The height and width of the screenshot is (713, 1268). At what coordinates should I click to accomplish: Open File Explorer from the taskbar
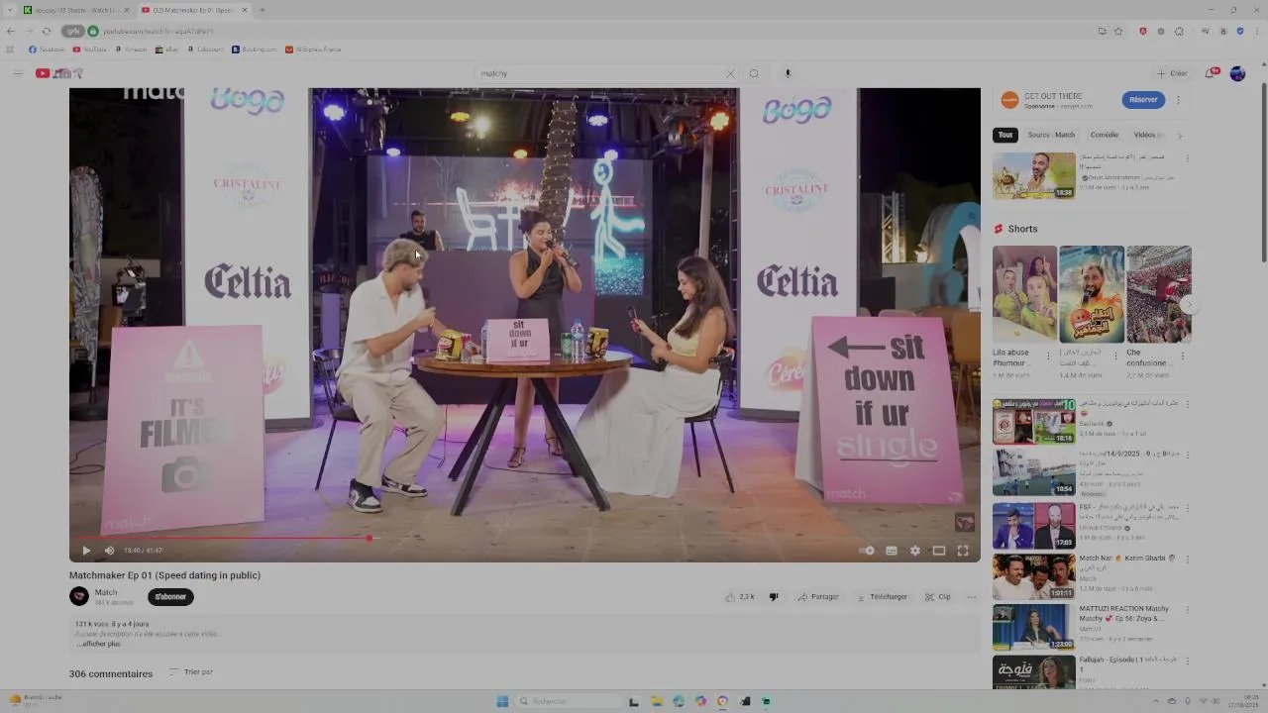[x=656, y=701]
